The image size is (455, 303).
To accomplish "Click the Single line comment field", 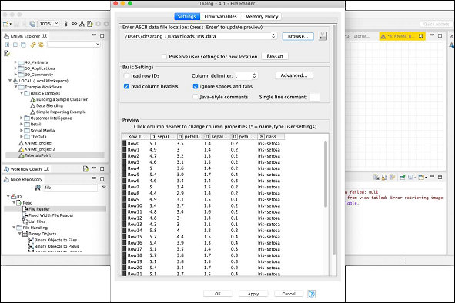I will click(x=315, y=97).
